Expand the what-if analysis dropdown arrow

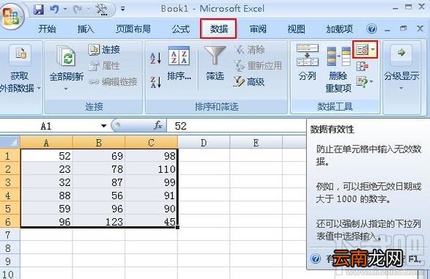[x=371, y=82]
